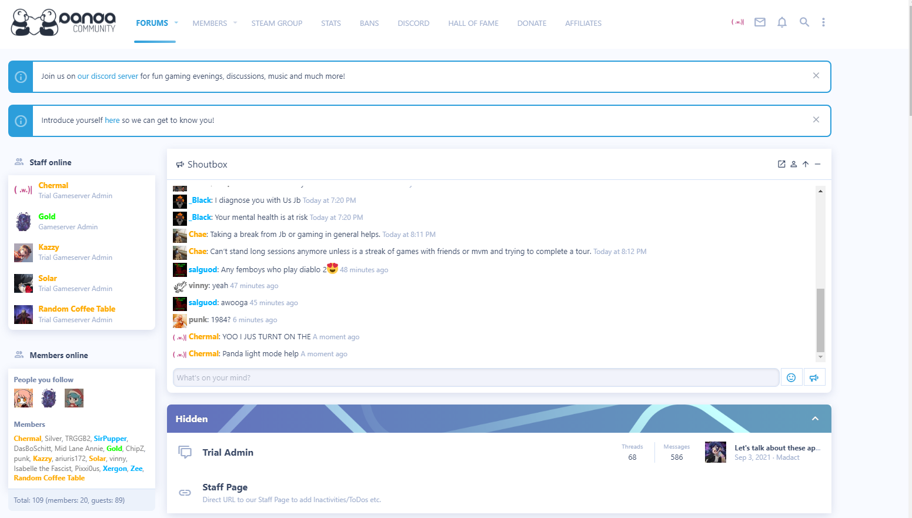This screenshot has width=912, height=518.
Task: Open the Trial Admin forum
Action: 228,452
